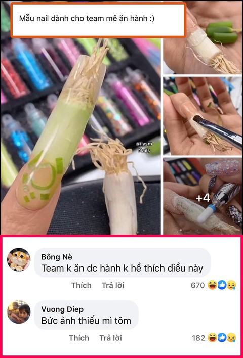The height and width of the screenshot is (358, 243).
Task: Open the +4 more photos thumbnail
Action: click(x=202, y=196)
